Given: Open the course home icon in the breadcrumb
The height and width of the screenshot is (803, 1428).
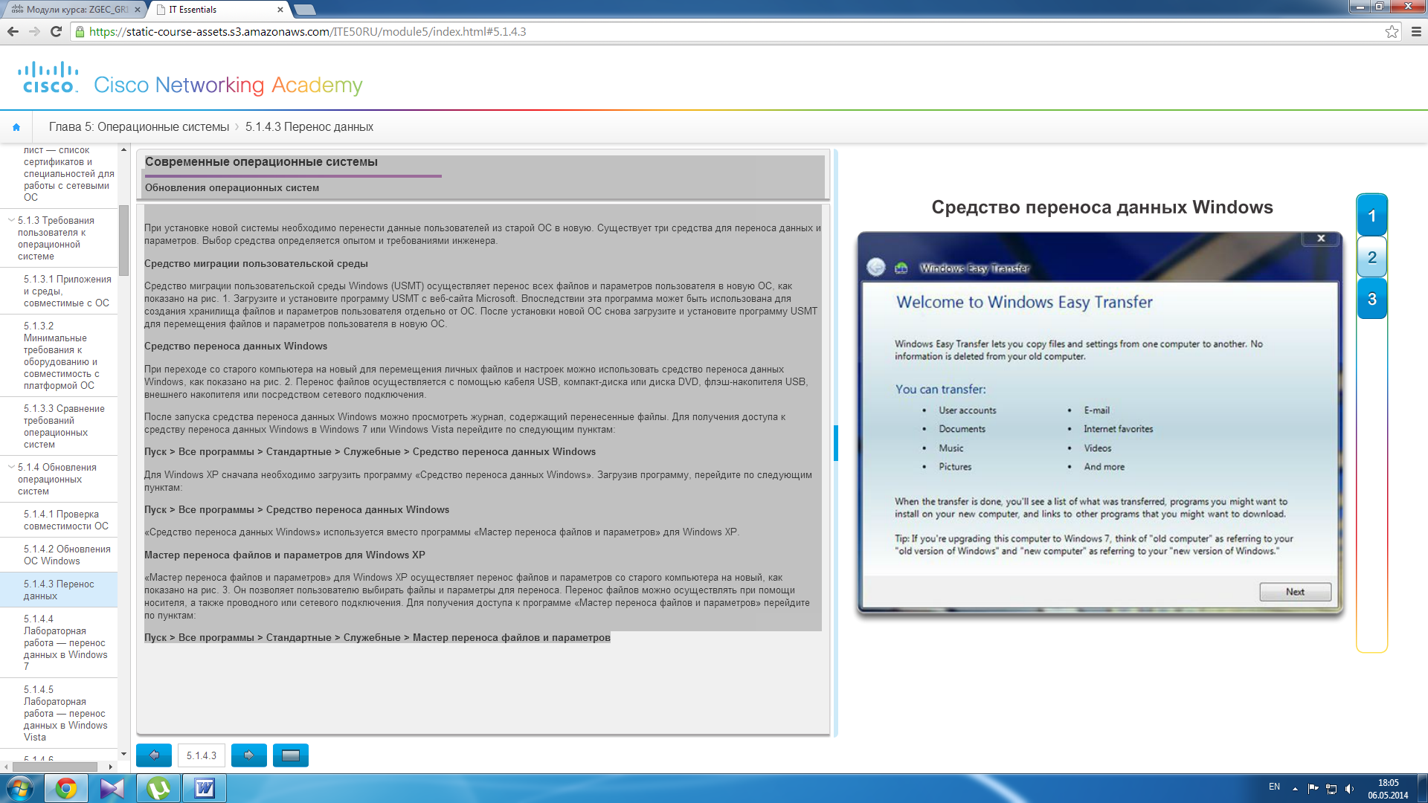Looking at the screenshot, I should (x=16, y=127).
